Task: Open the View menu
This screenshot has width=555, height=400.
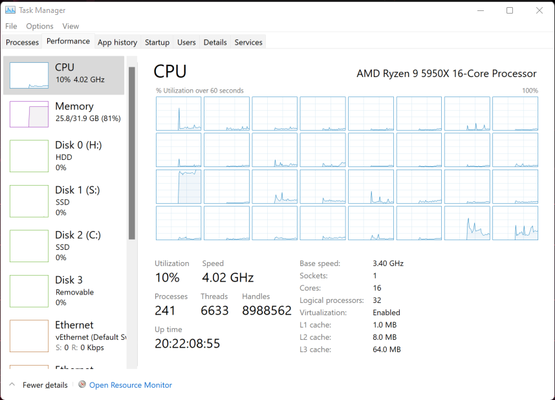Action: click(71, 26)
